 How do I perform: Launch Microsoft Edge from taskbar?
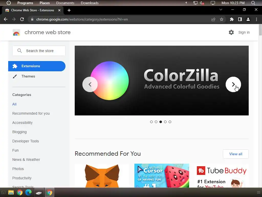28,192
